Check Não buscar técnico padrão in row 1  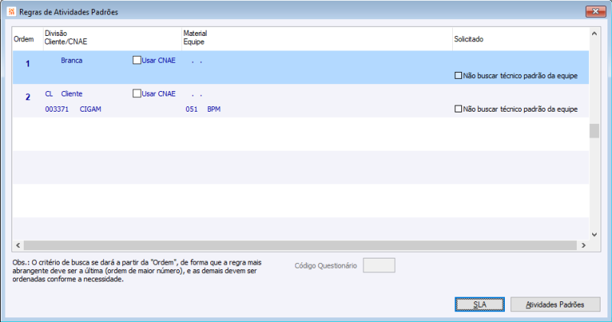pos(458,75)
